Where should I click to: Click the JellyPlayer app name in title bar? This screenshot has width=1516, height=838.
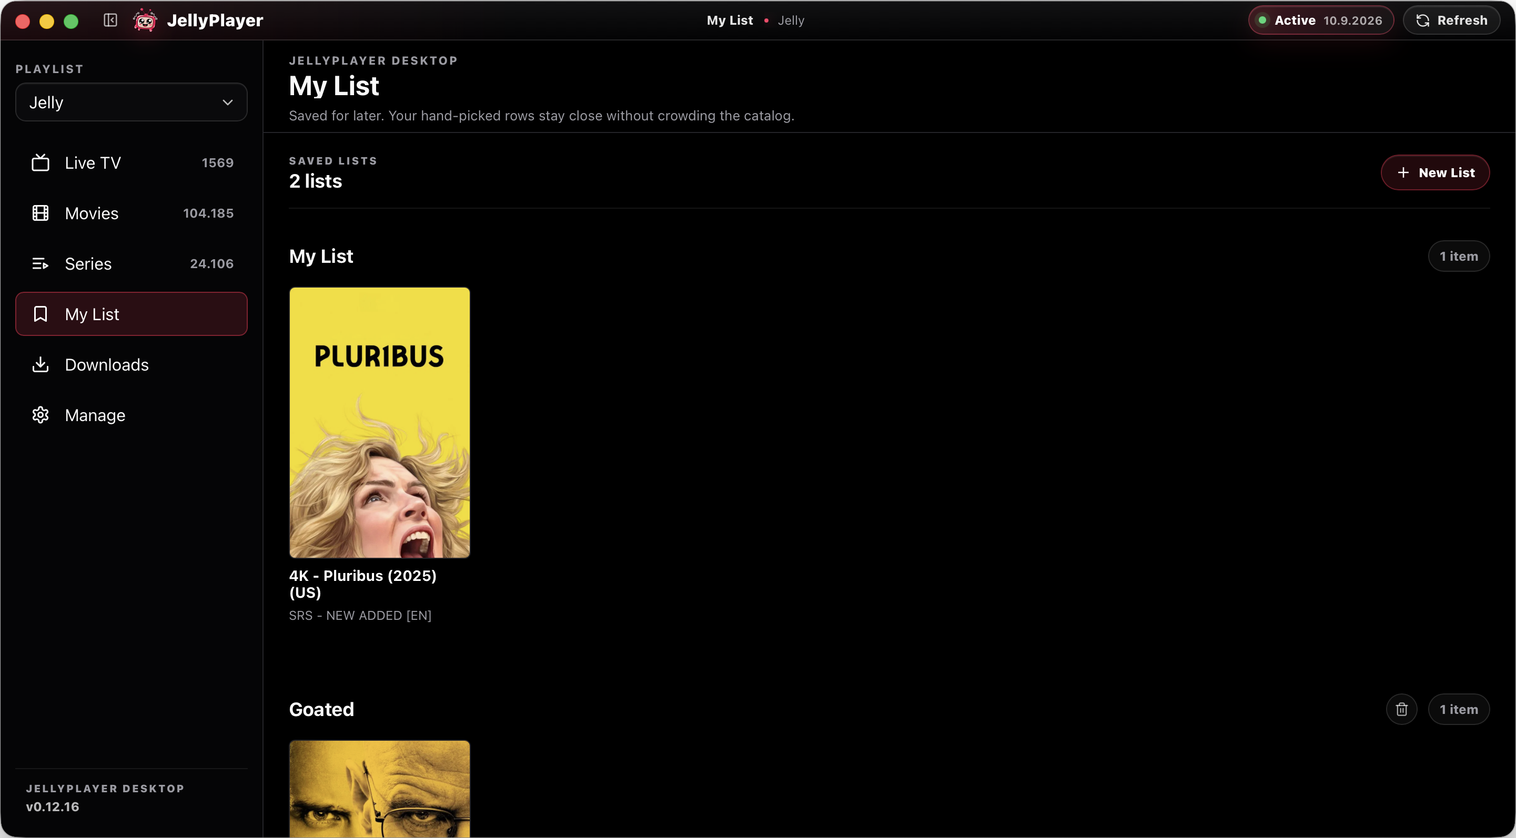tap(215, 21)
